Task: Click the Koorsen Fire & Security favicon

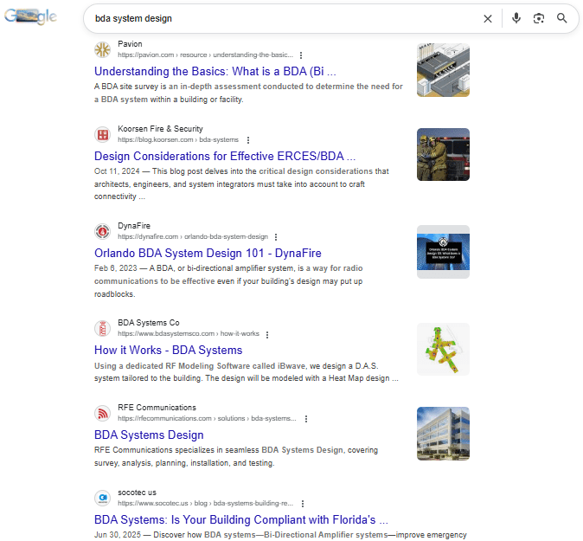Action: point(103,134)
